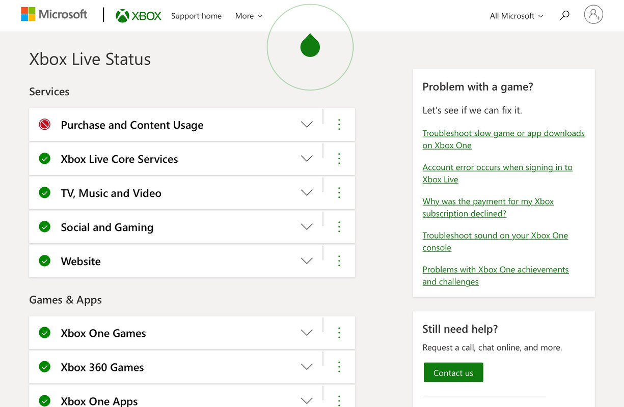Viewport: 624px width, 407px height.
Task: Go to Support home
Action: point(196,16)
